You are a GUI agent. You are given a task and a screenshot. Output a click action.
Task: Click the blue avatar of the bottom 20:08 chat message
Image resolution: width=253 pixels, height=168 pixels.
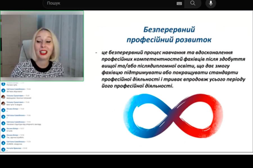(3, 150)
